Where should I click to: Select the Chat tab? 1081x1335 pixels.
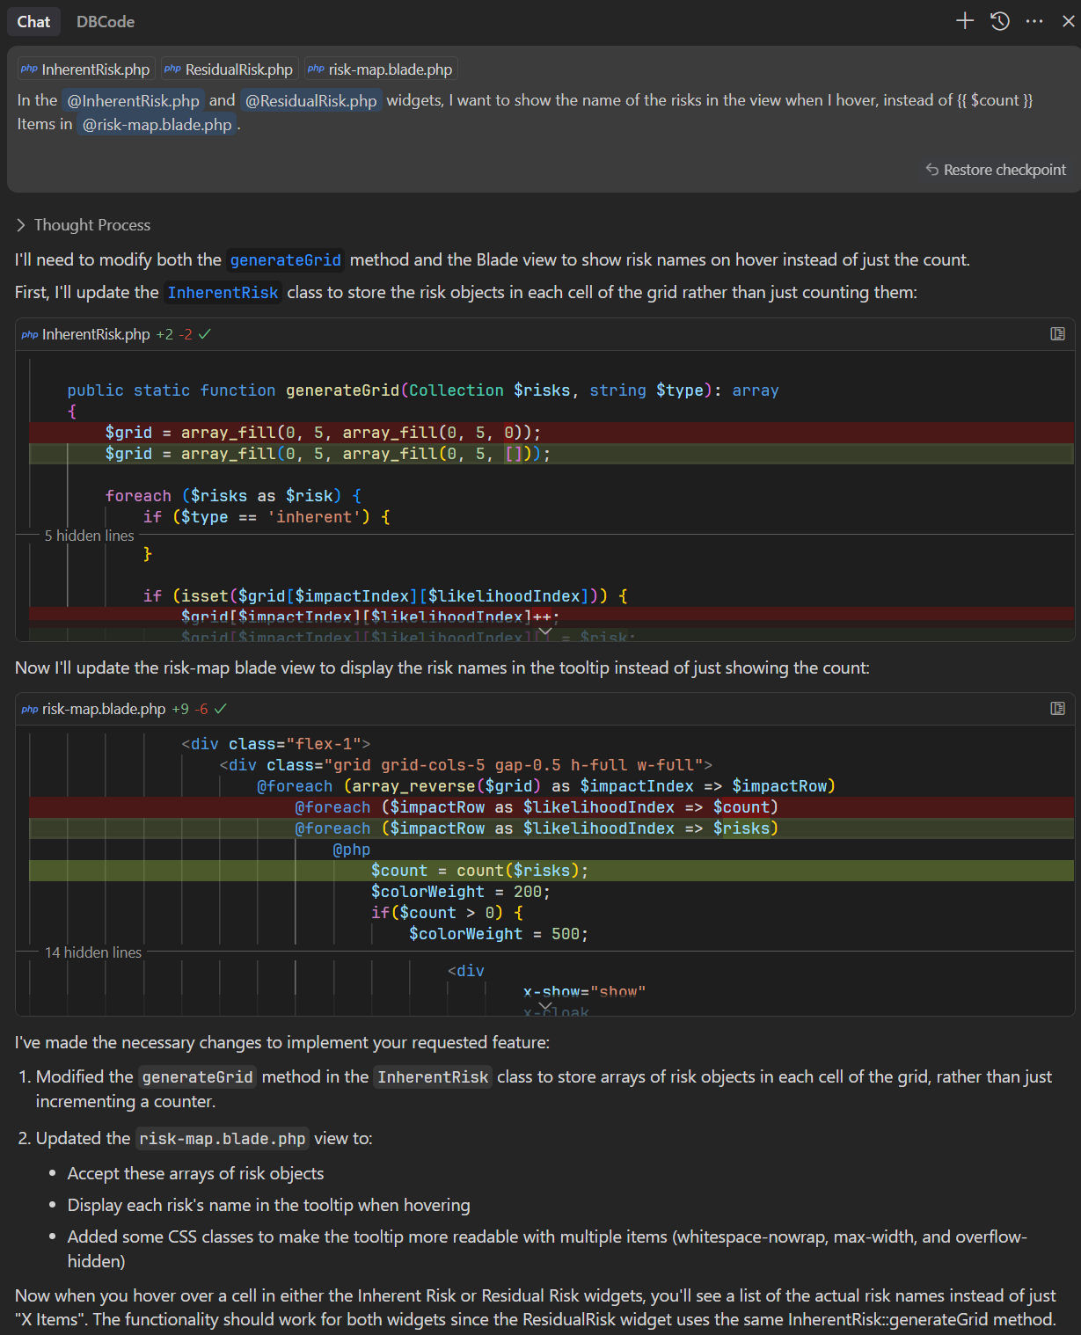click(x=33, y=21)
